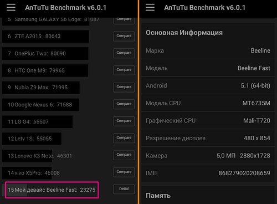Tap the Память section heading
This screenshot has height=204, width=277.
[x=158, y=196]
